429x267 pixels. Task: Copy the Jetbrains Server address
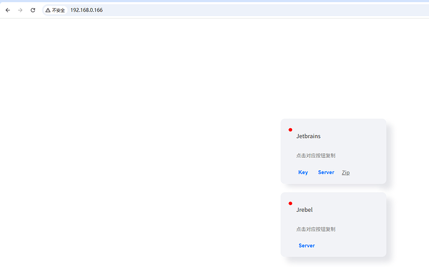pos(326,172)
